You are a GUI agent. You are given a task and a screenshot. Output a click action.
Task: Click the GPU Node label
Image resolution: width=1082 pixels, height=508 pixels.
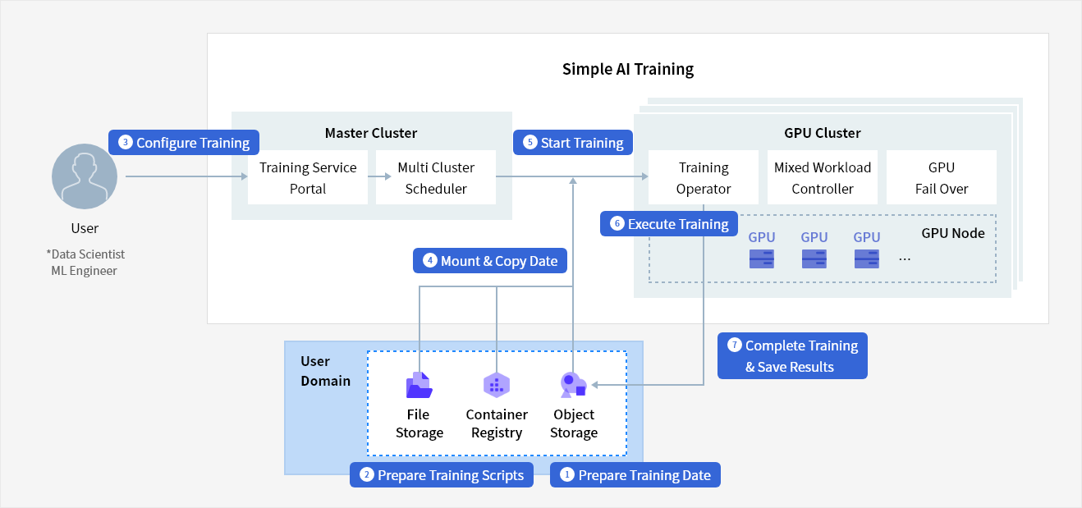(x=953, y=233)
